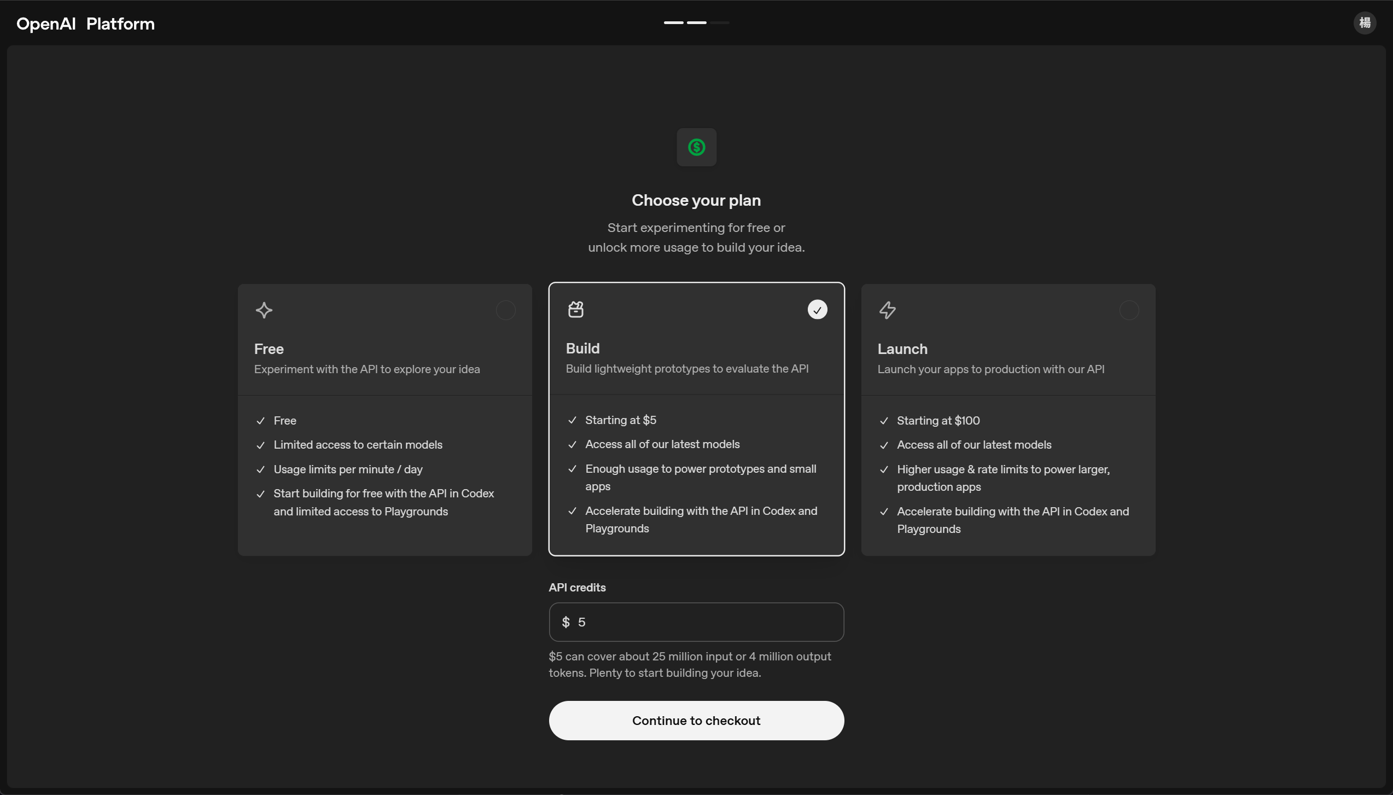Click checkmark beside "Starting at $5"
Viewport: 1393px width, 795px height.
[x=572, y=420]
